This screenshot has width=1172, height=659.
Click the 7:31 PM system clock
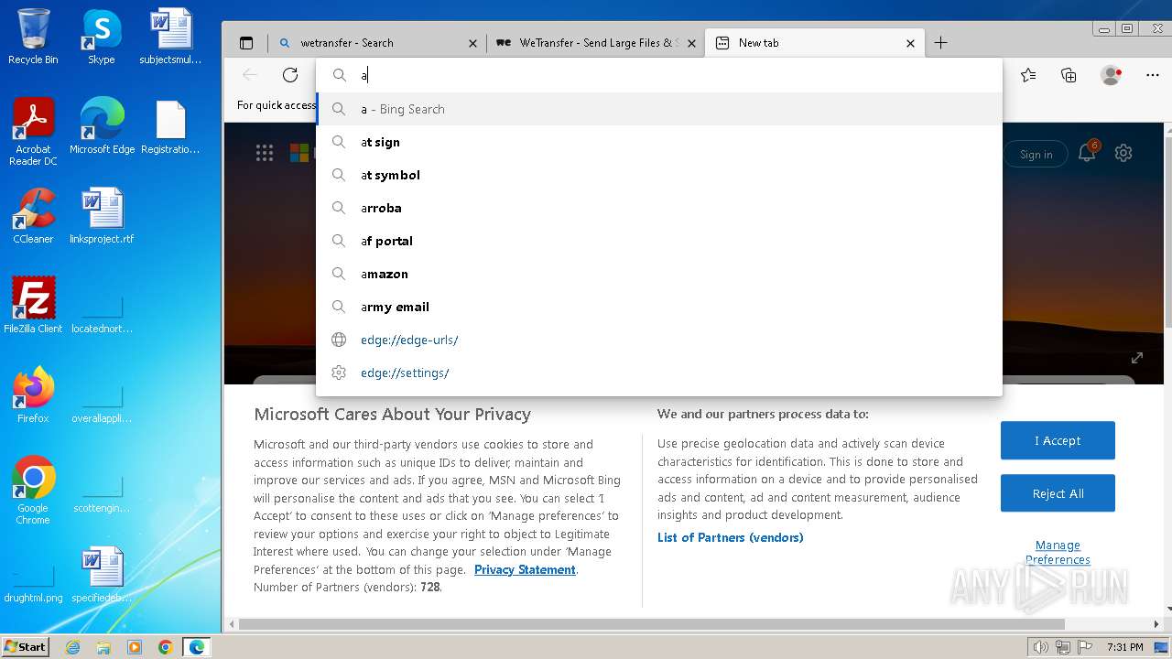pos(1124,647)
